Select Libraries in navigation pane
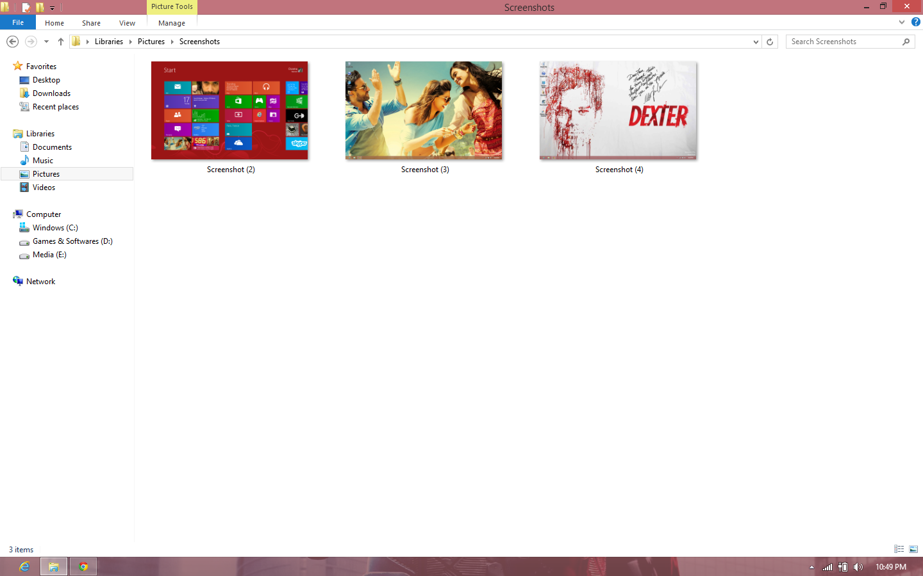The image size is (923, 576). 40,134
